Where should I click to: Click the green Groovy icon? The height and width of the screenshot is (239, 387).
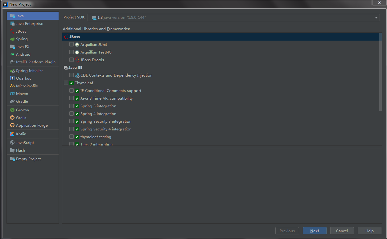click(12, 110)
